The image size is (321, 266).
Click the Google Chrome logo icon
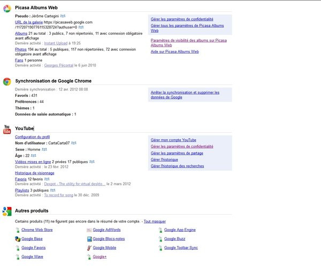click(x=7, y=81)
